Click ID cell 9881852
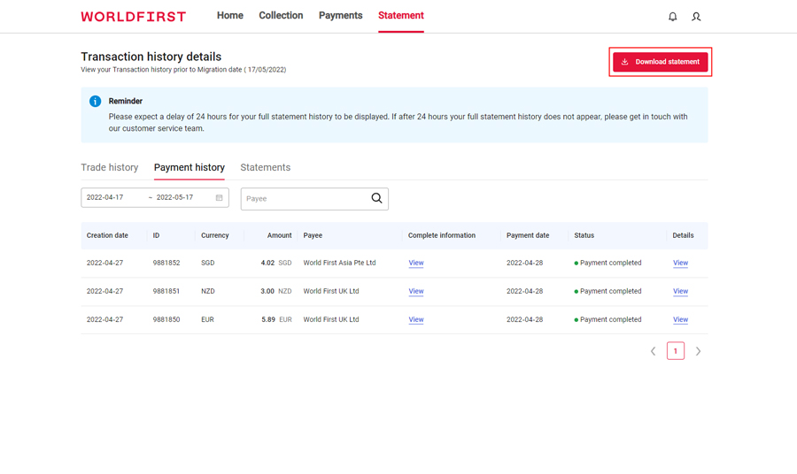Screen dimensions: 797x474 166,263
